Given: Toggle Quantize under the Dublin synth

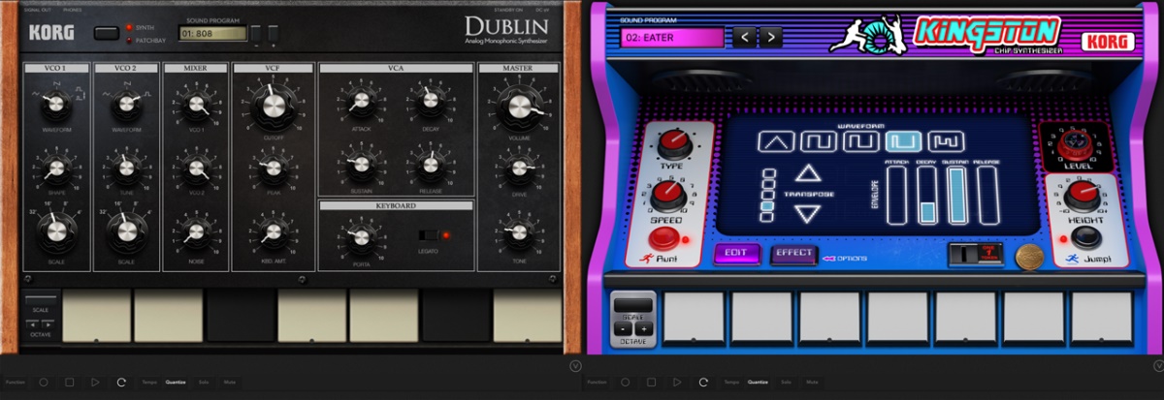Looking at the screenshot, I should click(176, 383).
